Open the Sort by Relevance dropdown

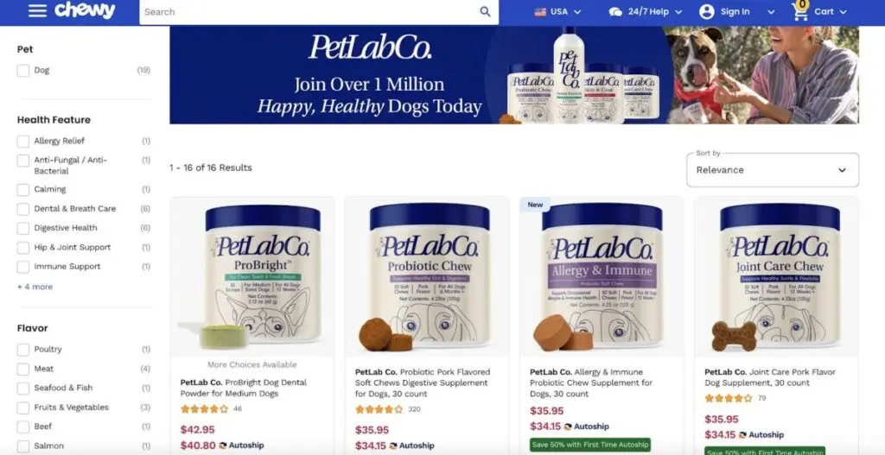tap(772, 170)
